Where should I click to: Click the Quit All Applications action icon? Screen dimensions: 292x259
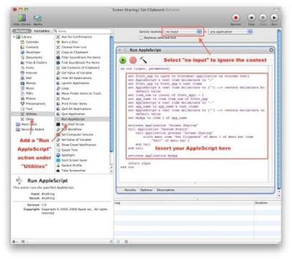(x=58, y=109)
